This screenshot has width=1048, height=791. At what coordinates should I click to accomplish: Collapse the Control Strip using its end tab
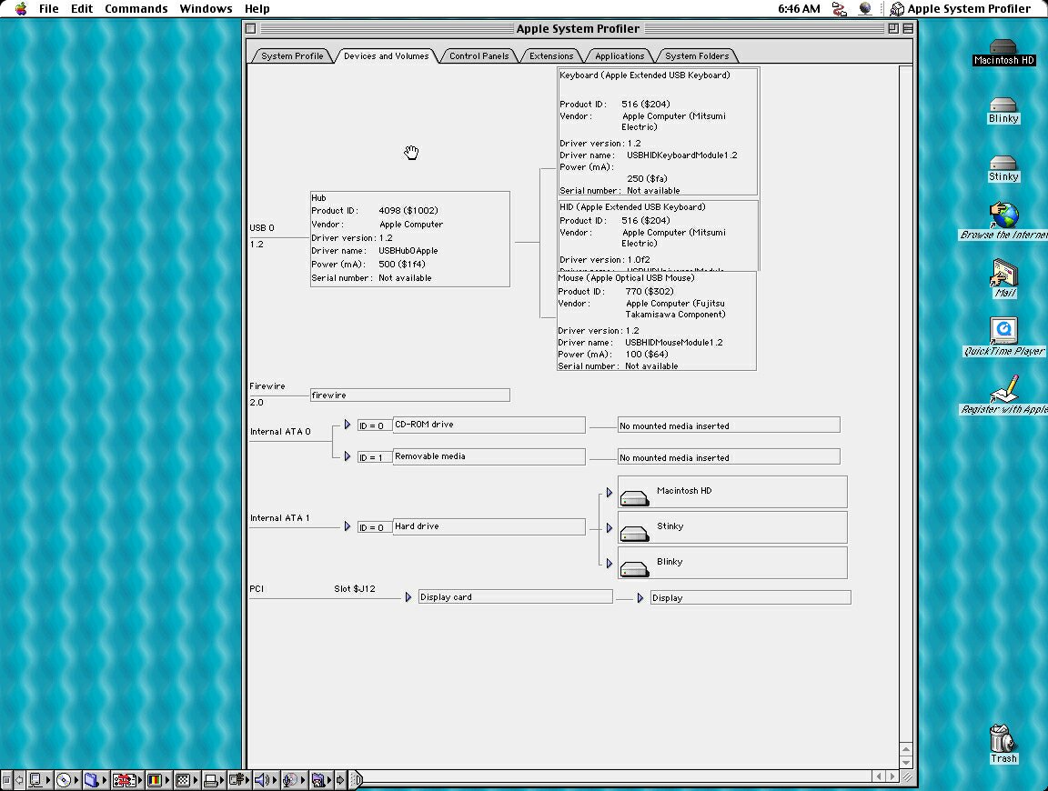pyautogui.click(x=357, y=780)
